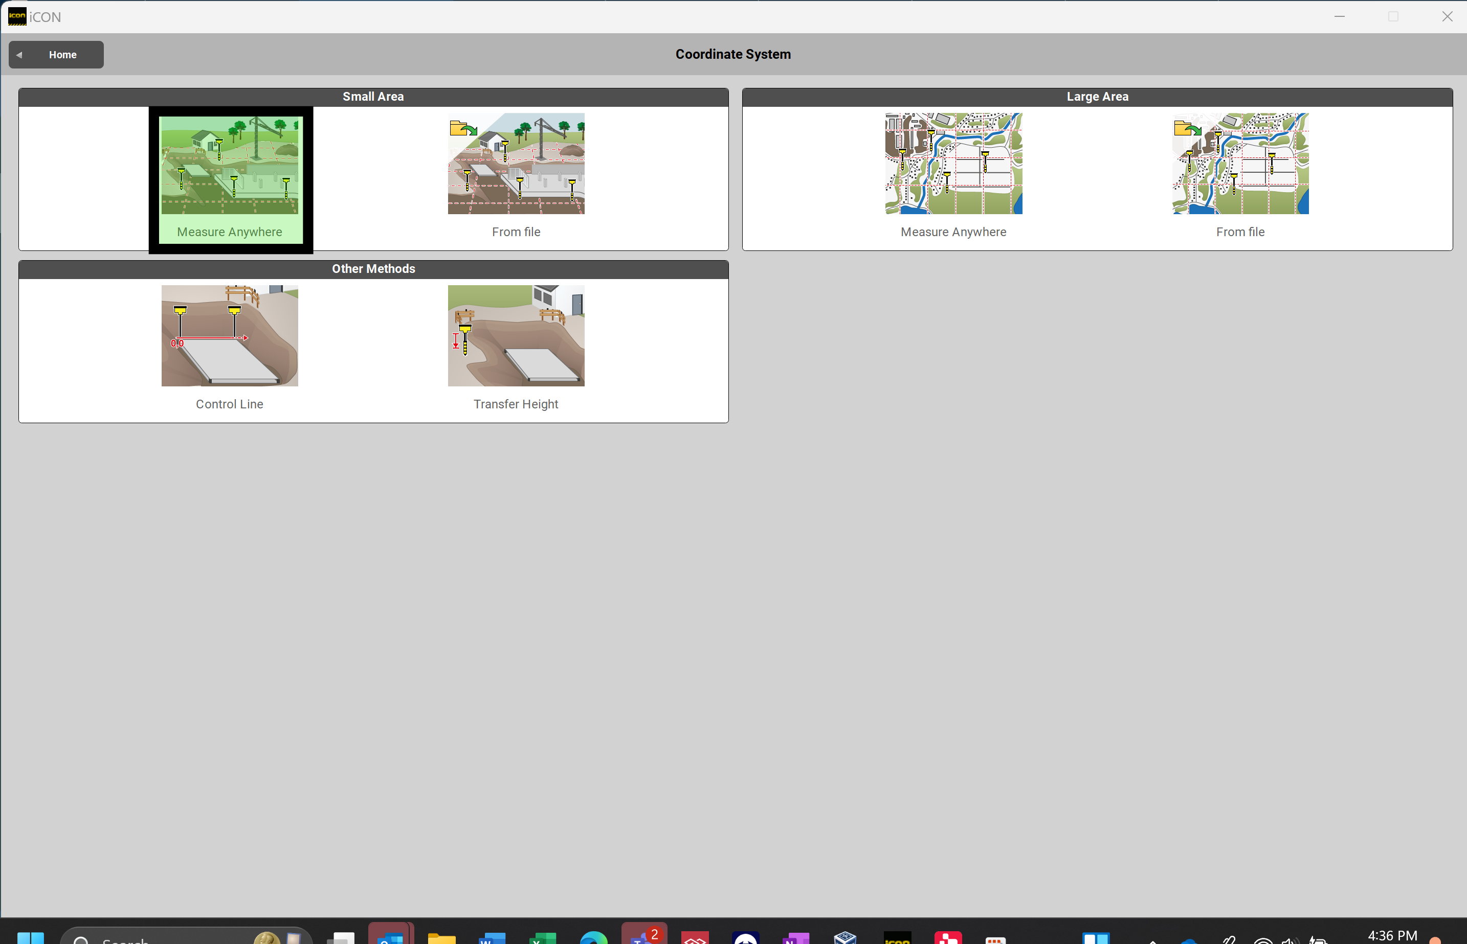Select Large Area From file option
Viewport: 1467px width, 944px height.
(x=1240, y=175)
